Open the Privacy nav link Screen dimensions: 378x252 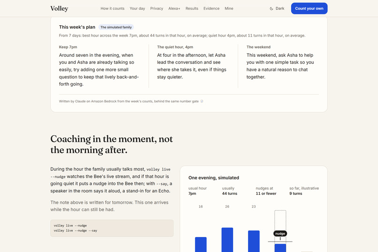[x=157, y=8]
